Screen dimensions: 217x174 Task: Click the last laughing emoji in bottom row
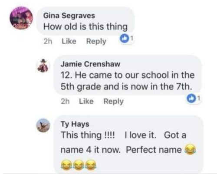pos(91,165)
